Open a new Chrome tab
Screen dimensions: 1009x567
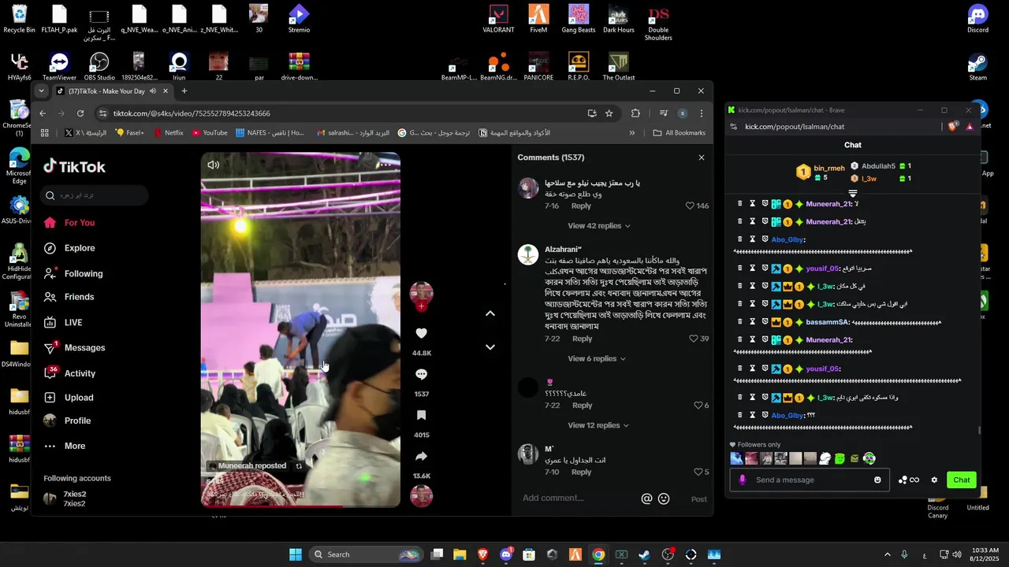[184, 91]
